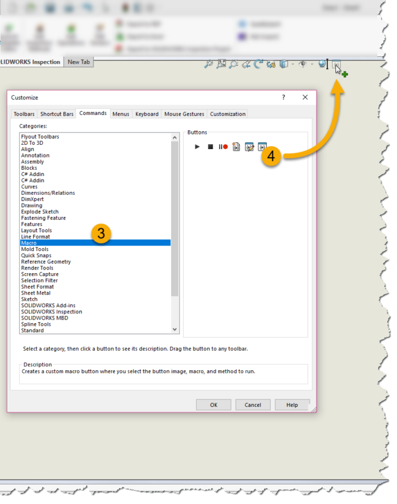This screenshot has width=397, height=504.
Task: Click the Stop Macro button
Action: click(x=210, y=147)
